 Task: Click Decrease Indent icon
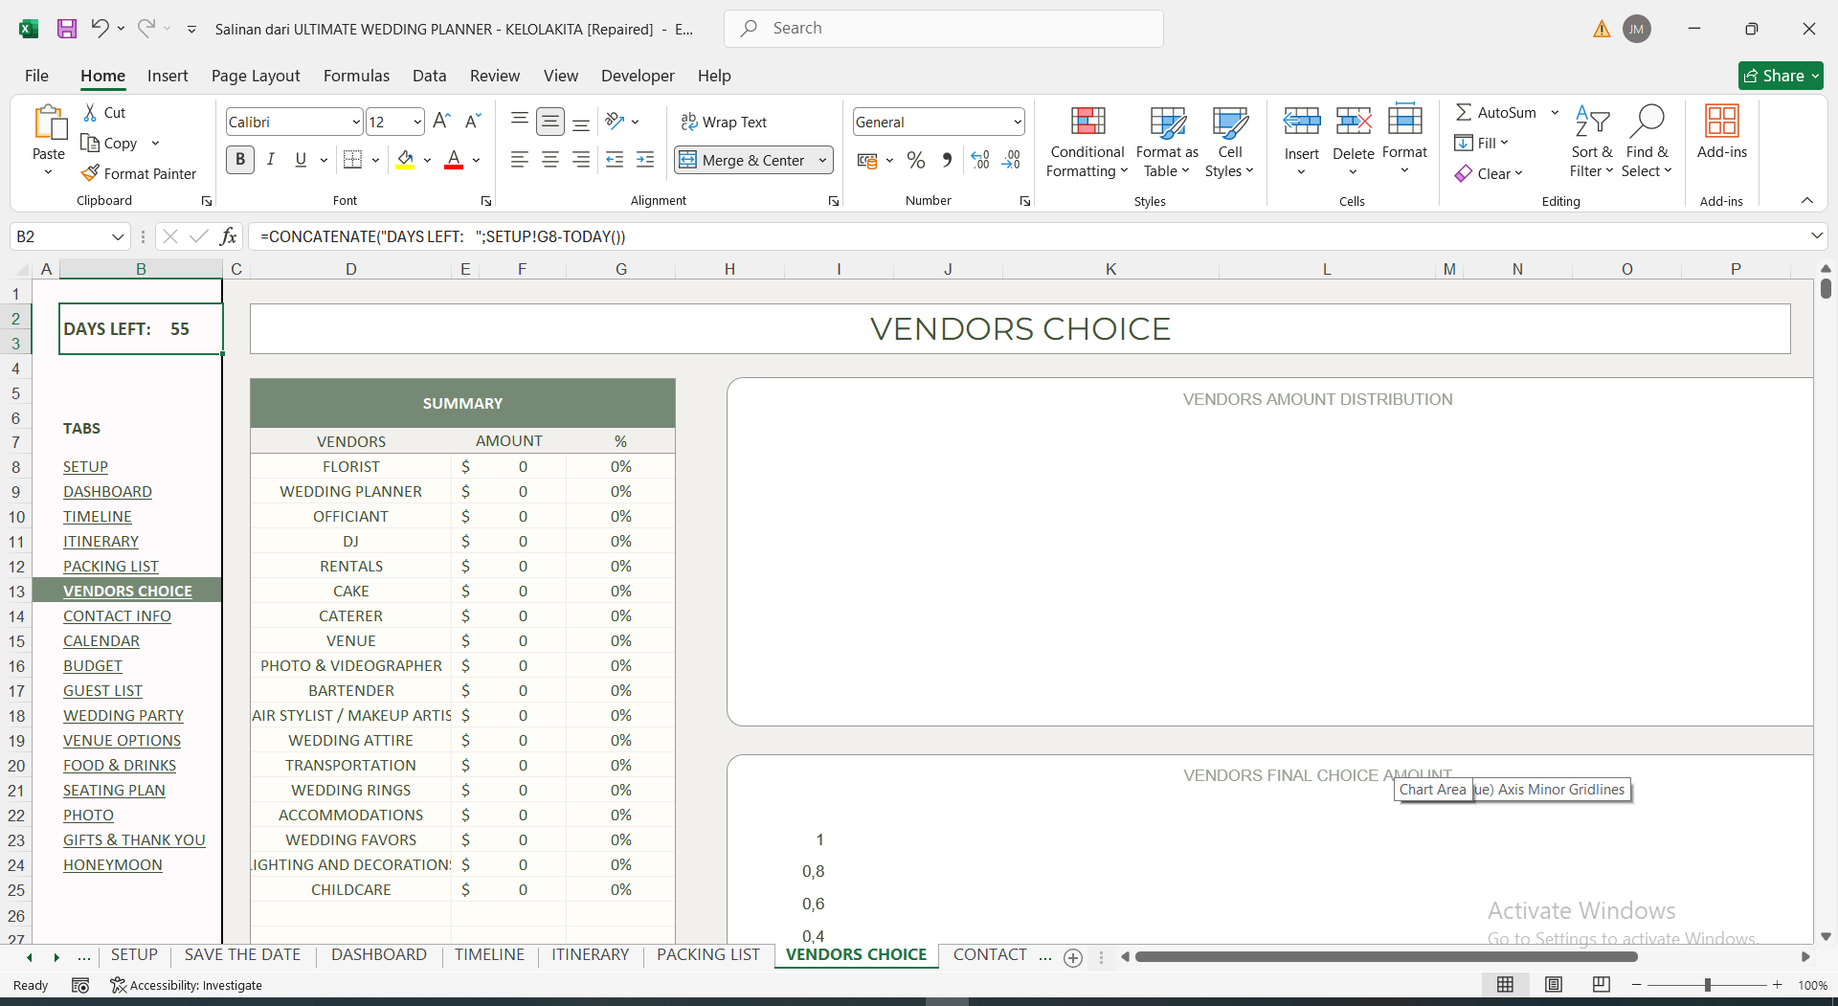(x=615, y=160)
